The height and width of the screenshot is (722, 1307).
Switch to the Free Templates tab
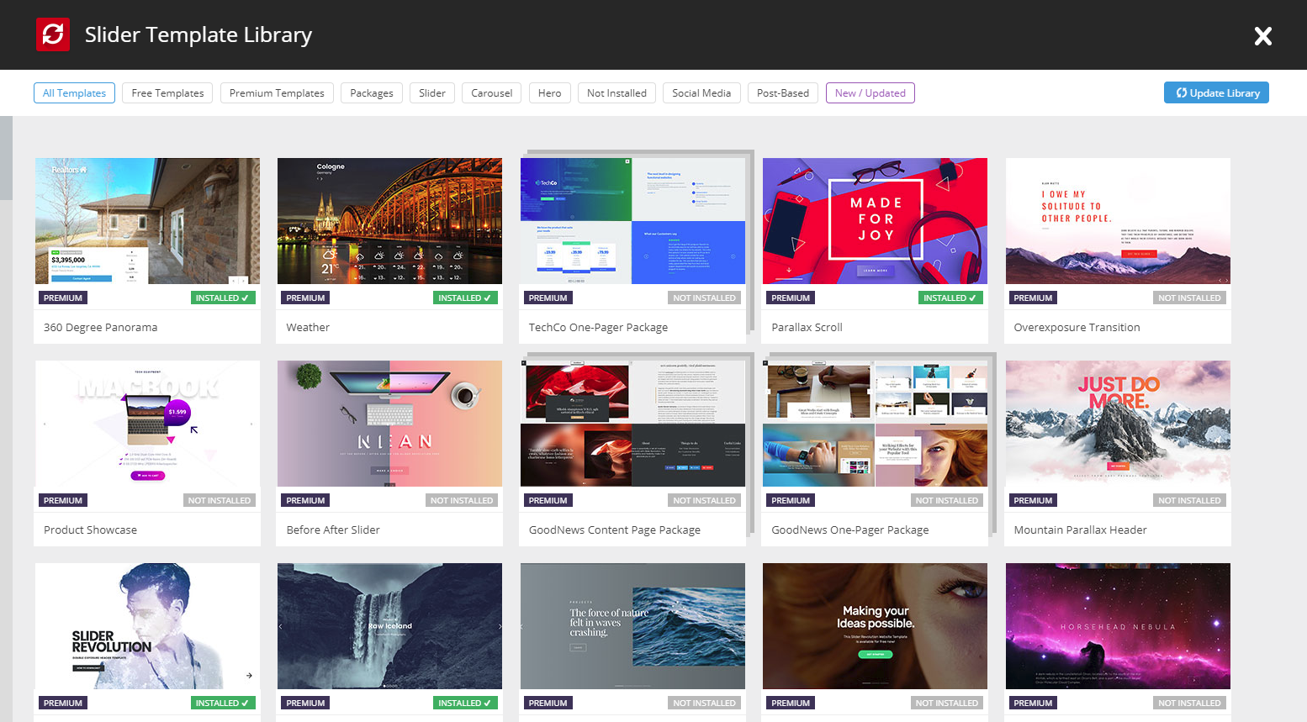pos(167,92)
